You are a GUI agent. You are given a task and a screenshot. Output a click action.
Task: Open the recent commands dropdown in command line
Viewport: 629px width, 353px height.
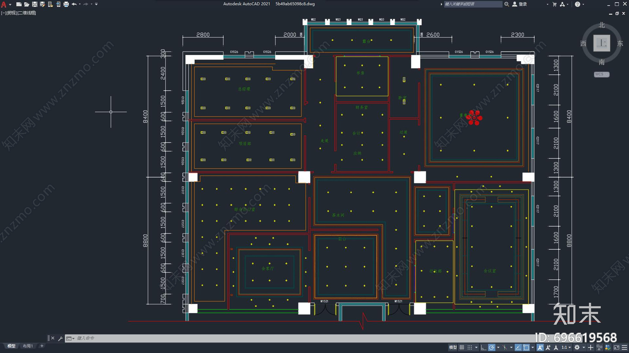[70, 338]
